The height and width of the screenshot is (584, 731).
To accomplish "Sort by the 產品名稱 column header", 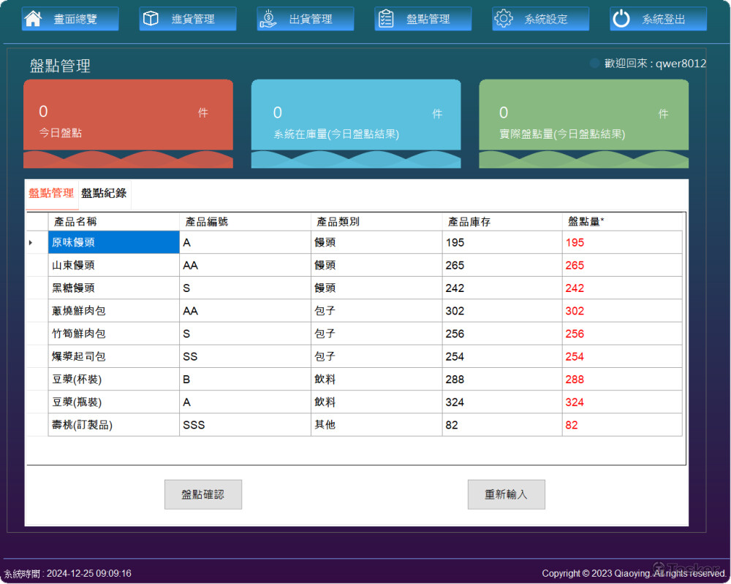I will point(113,221).
